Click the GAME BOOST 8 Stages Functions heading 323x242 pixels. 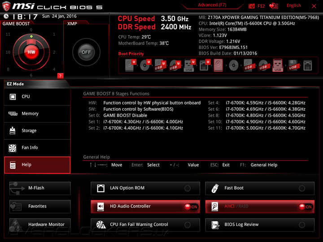(x=116, y=94)
